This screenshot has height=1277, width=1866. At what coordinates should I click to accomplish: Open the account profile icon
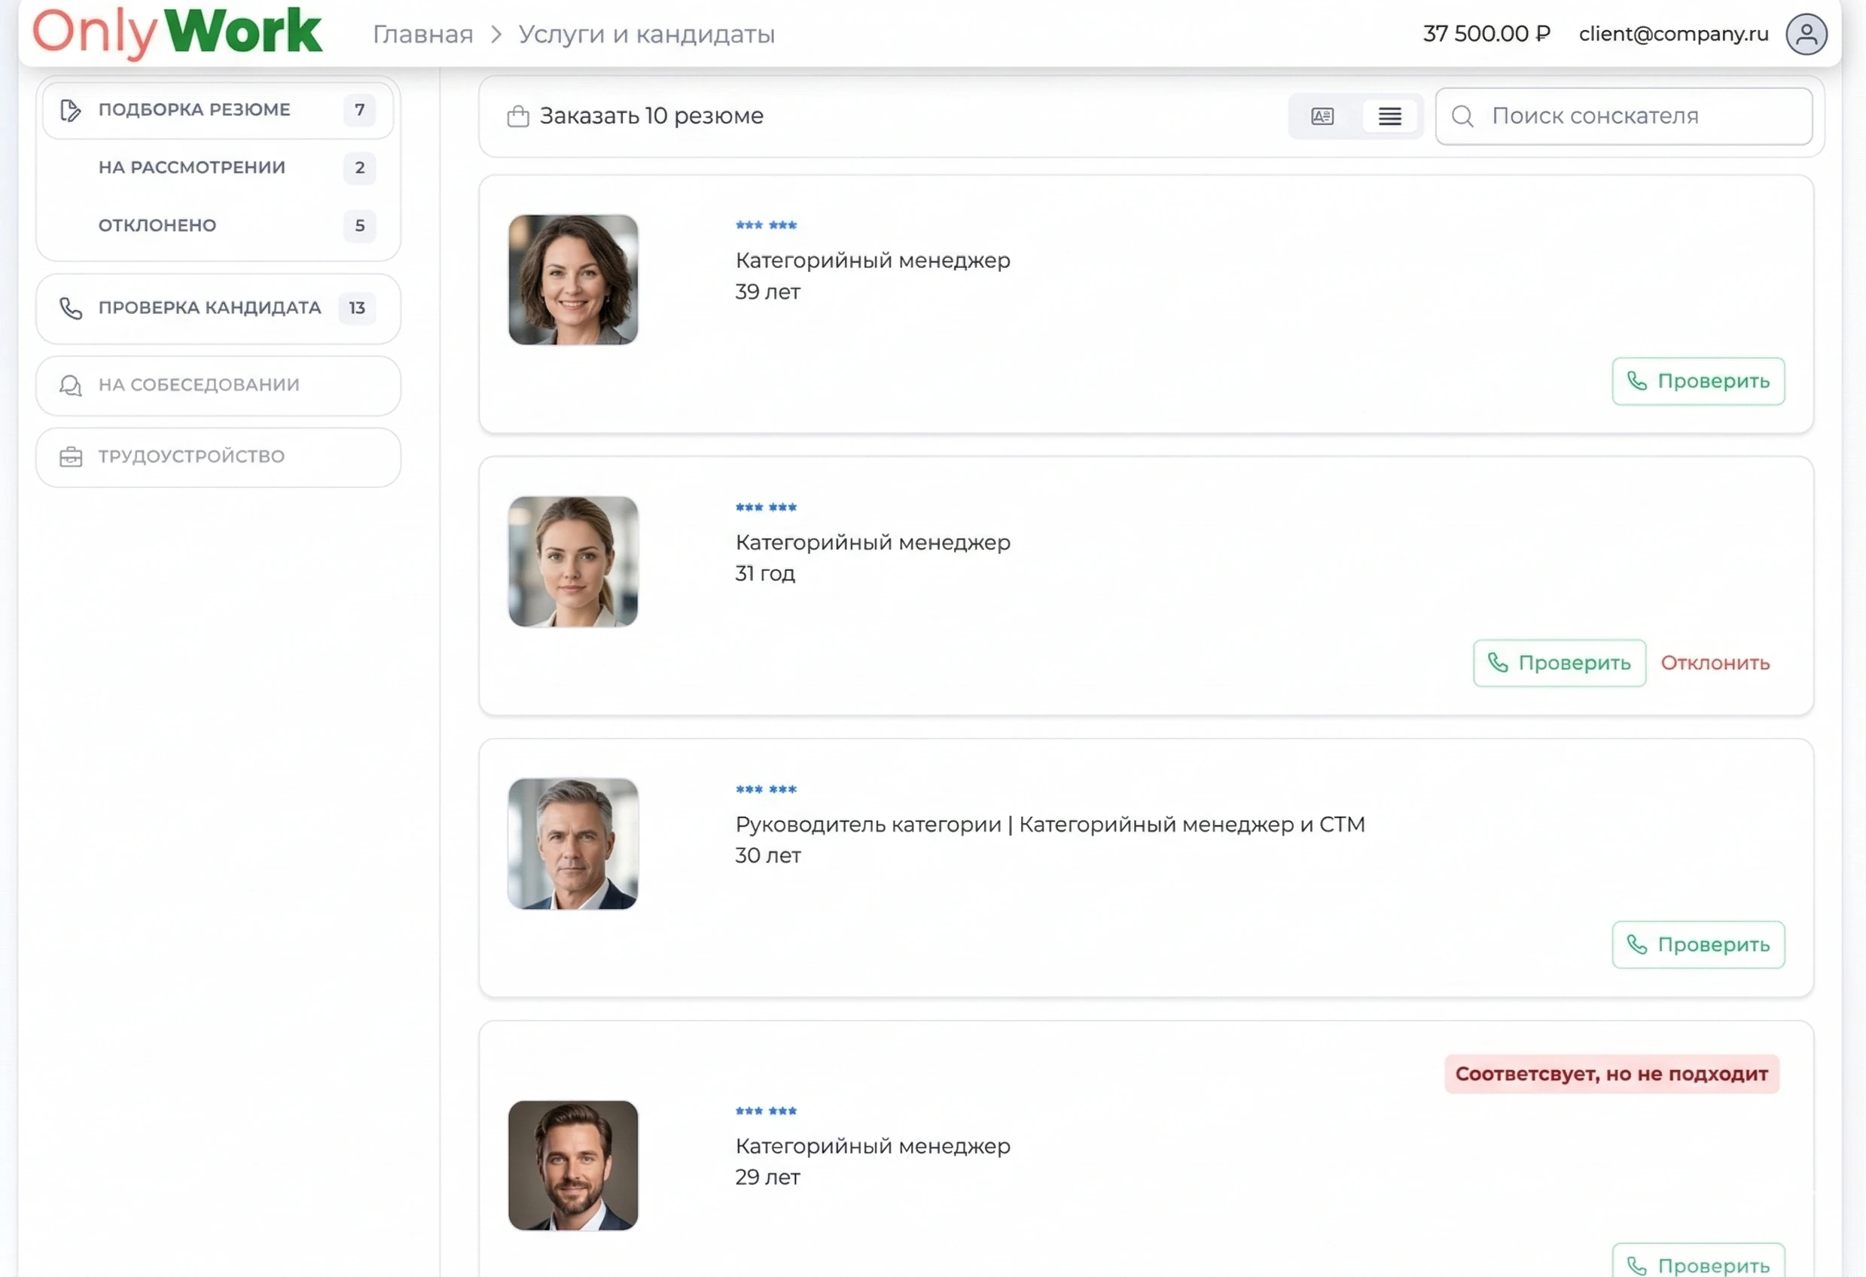coord(1806,34)
